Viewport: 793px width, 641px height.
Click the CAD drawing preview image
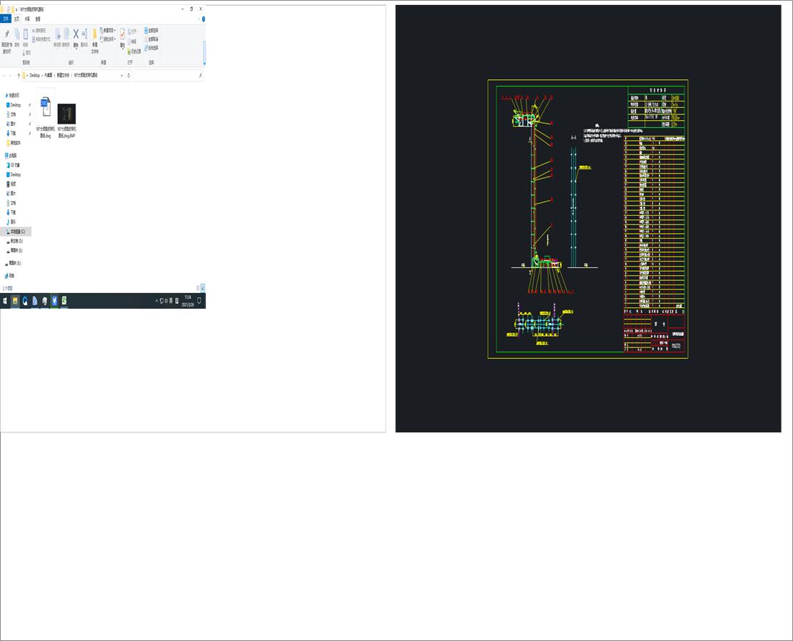tap(588, 219)
